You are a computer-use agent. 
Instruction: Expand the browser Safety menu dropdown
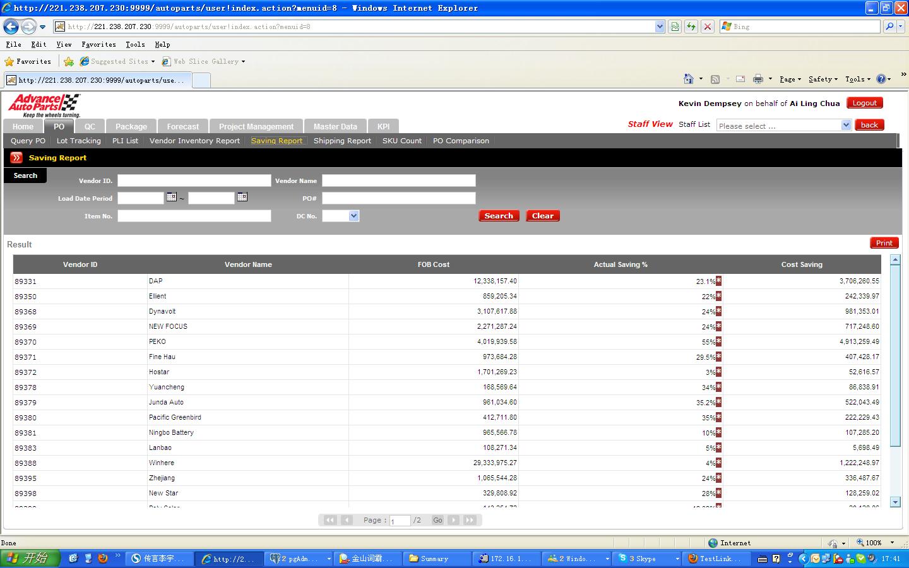point(823,79)
